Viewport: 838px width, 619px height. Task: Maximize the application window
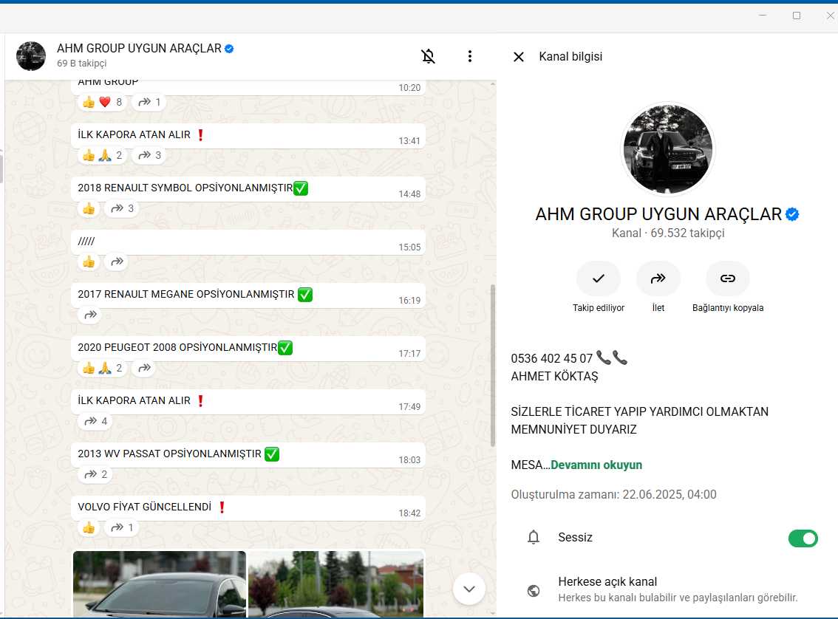[x=797, y=16]
